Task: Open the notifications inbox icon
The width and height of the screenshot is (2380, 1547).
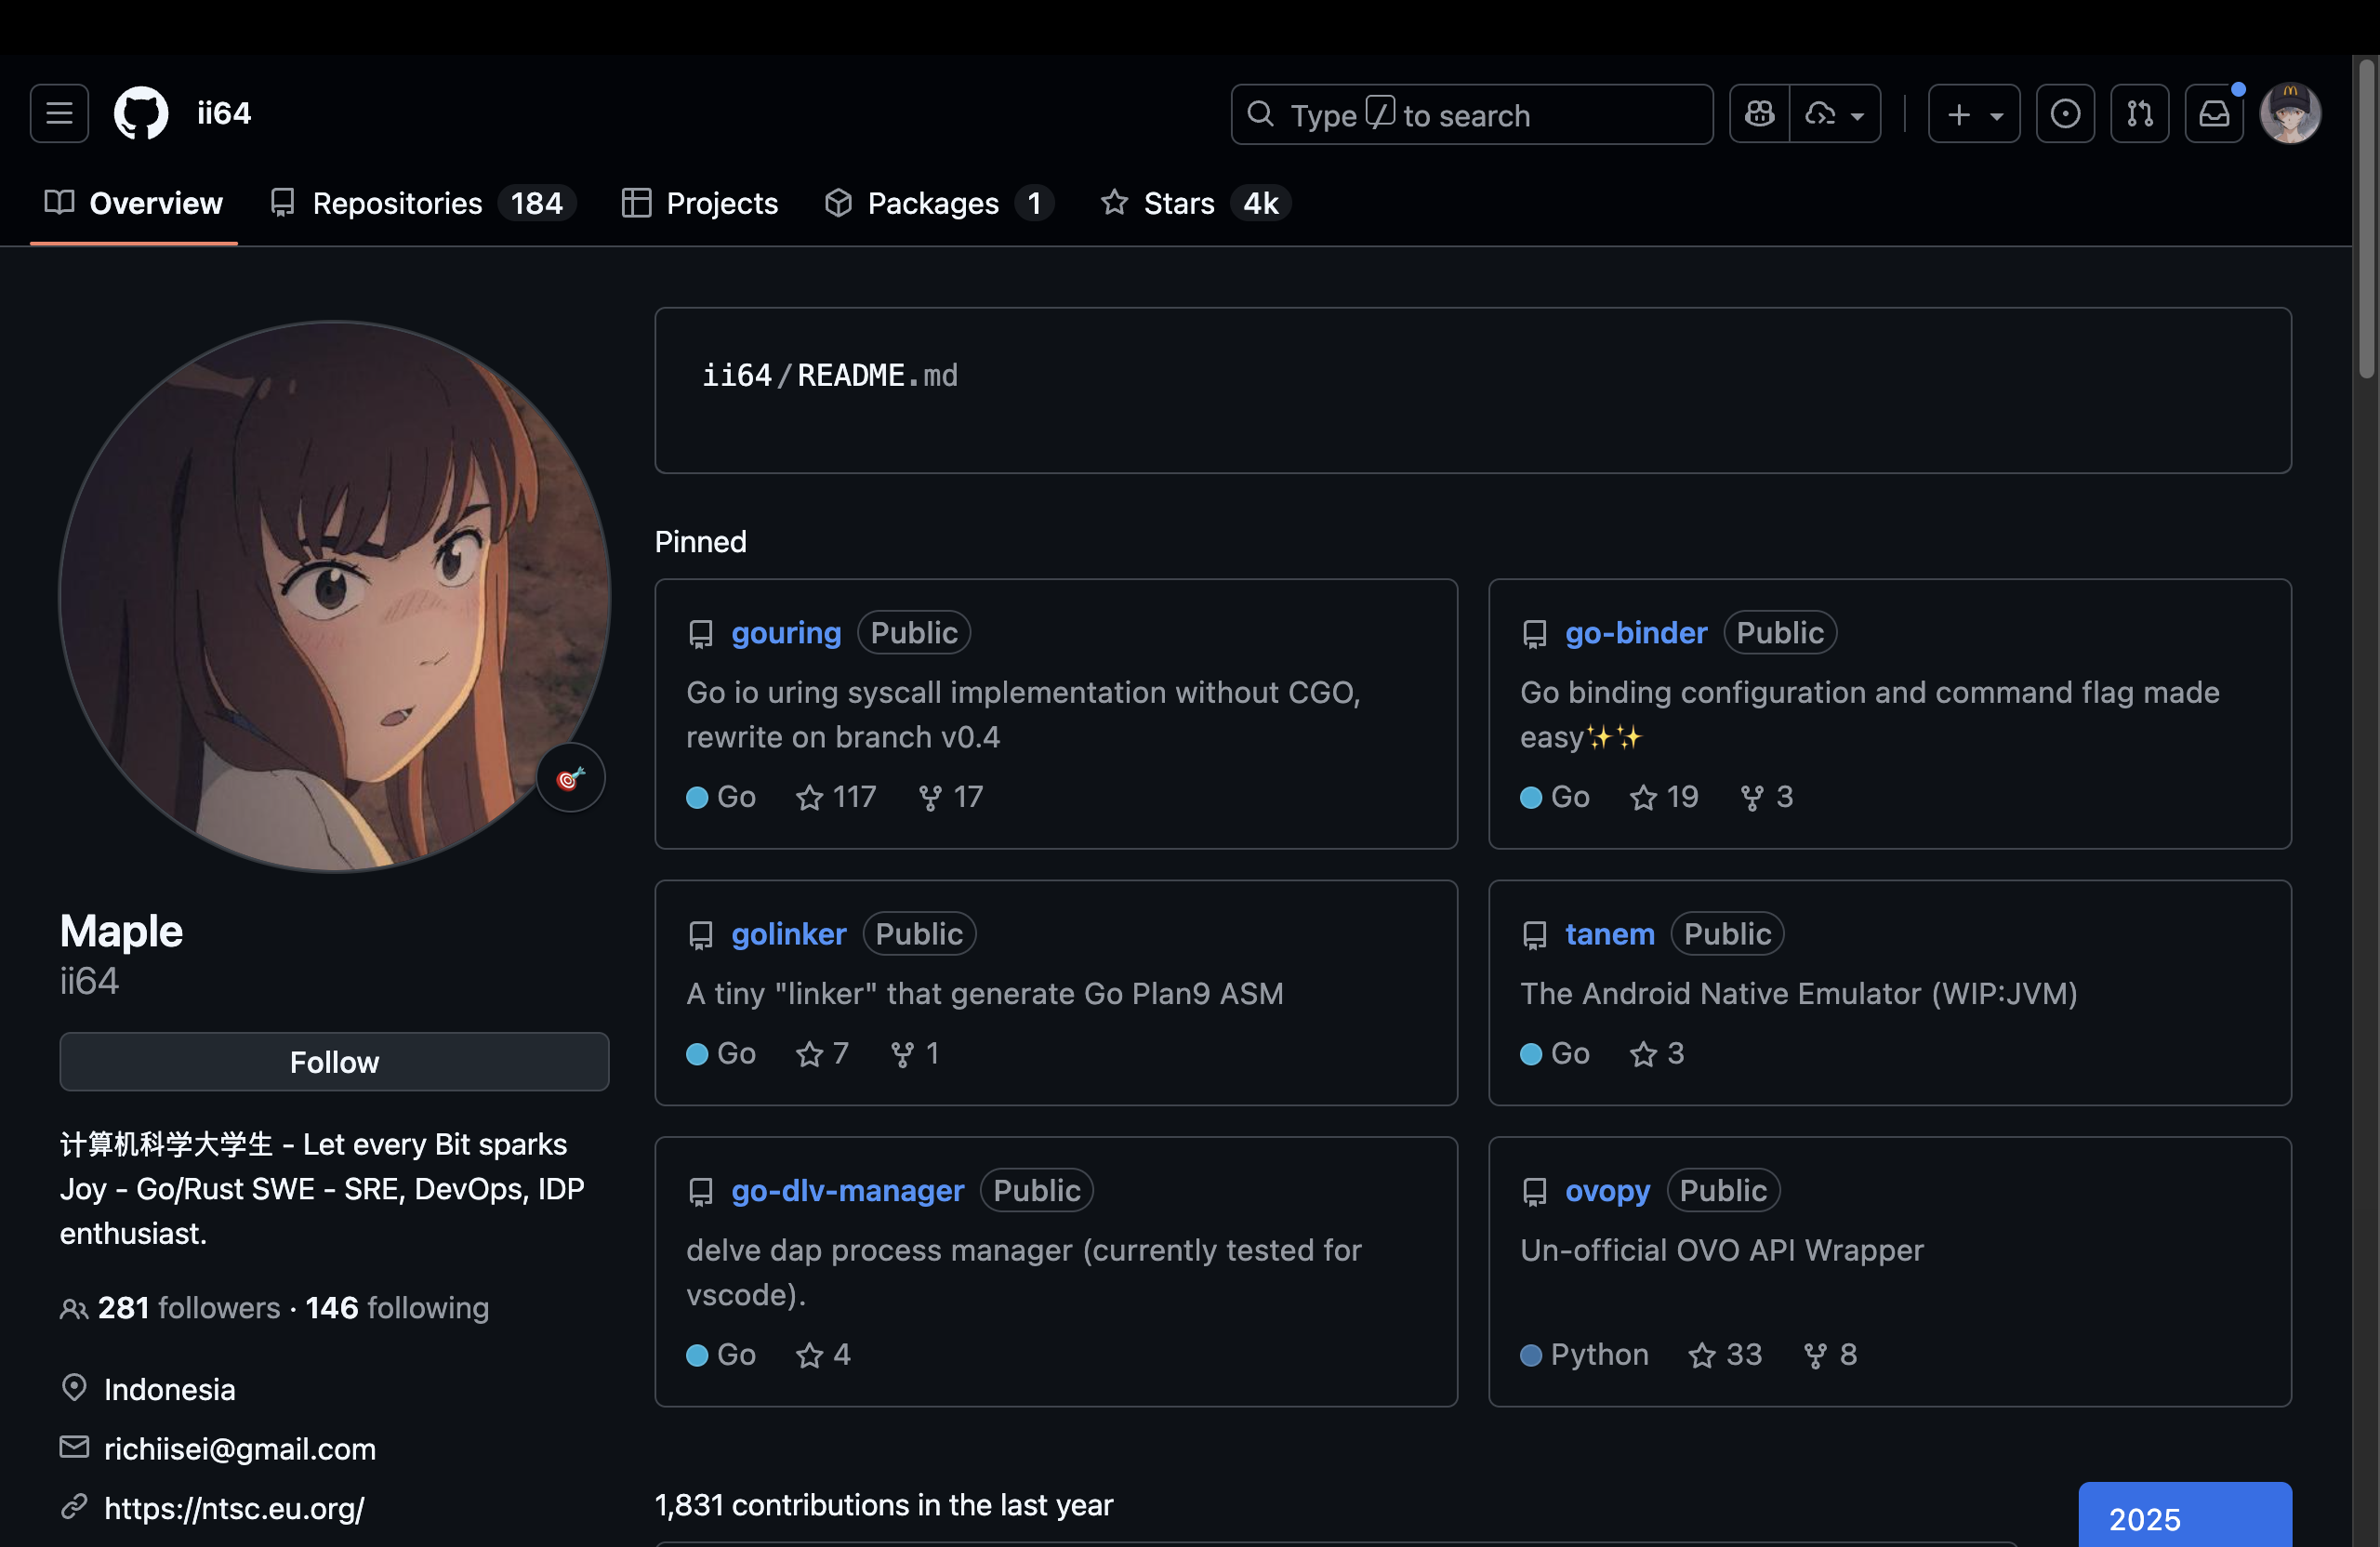Action: click(x=2214, y=114)
